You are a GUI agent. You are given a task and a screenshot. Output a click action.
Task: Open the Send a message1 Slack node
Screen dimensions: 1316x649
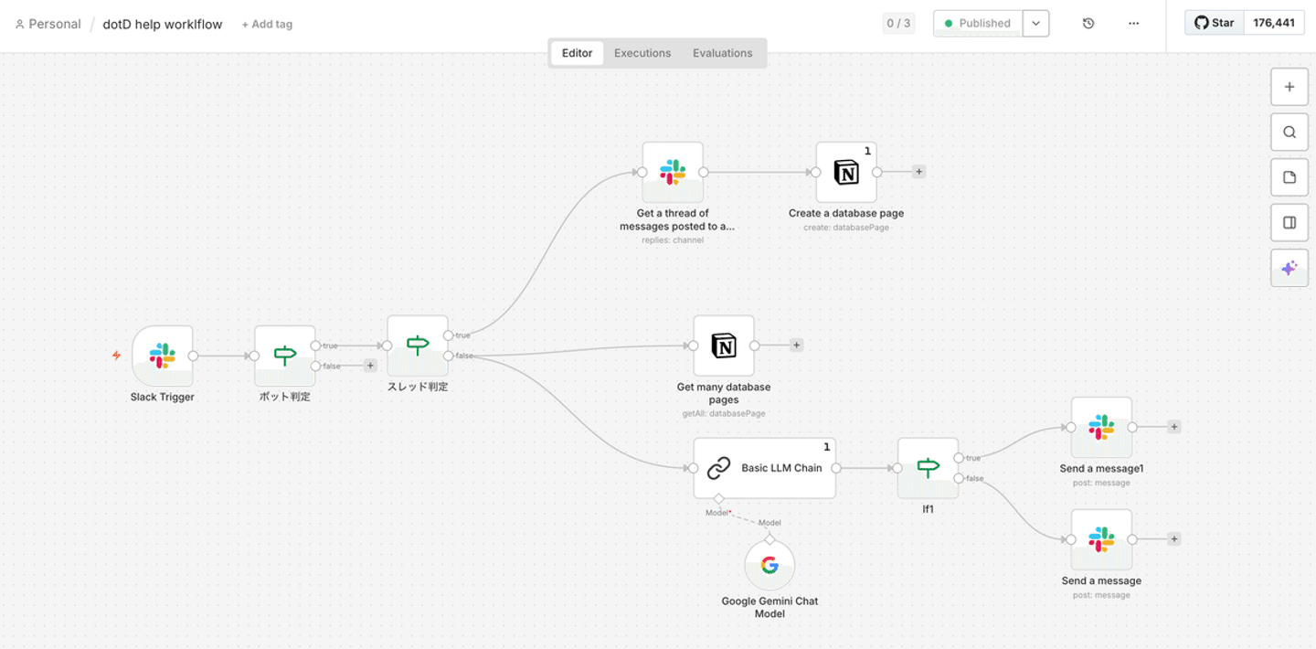pos(1101,427)
